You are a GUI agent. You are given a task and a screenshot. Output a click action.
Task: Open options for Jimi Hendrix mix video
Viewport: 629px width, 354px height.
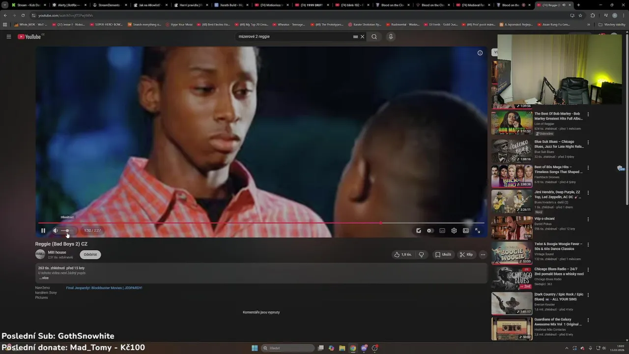pos(588,193)
